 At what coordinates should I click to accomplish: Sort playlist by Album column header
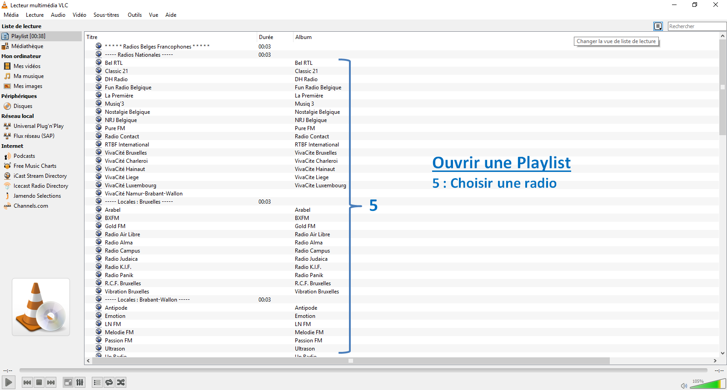point(304,37)
